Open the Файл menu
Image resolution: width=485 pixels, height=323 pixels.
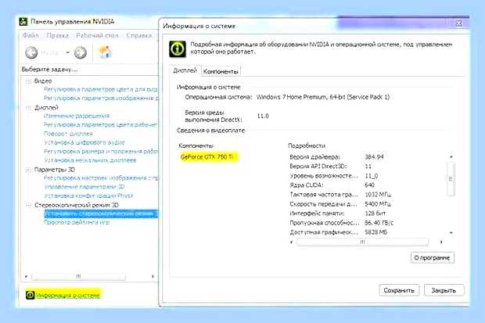pos(31,35)
